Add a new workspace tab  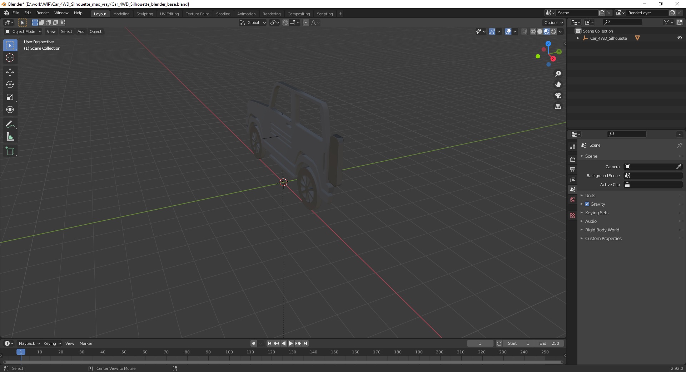tap(340, 14)
